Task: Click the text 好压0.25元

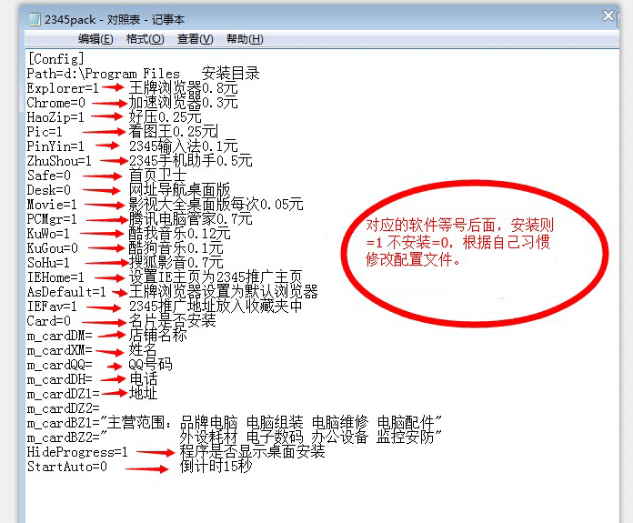Action: 166,117
